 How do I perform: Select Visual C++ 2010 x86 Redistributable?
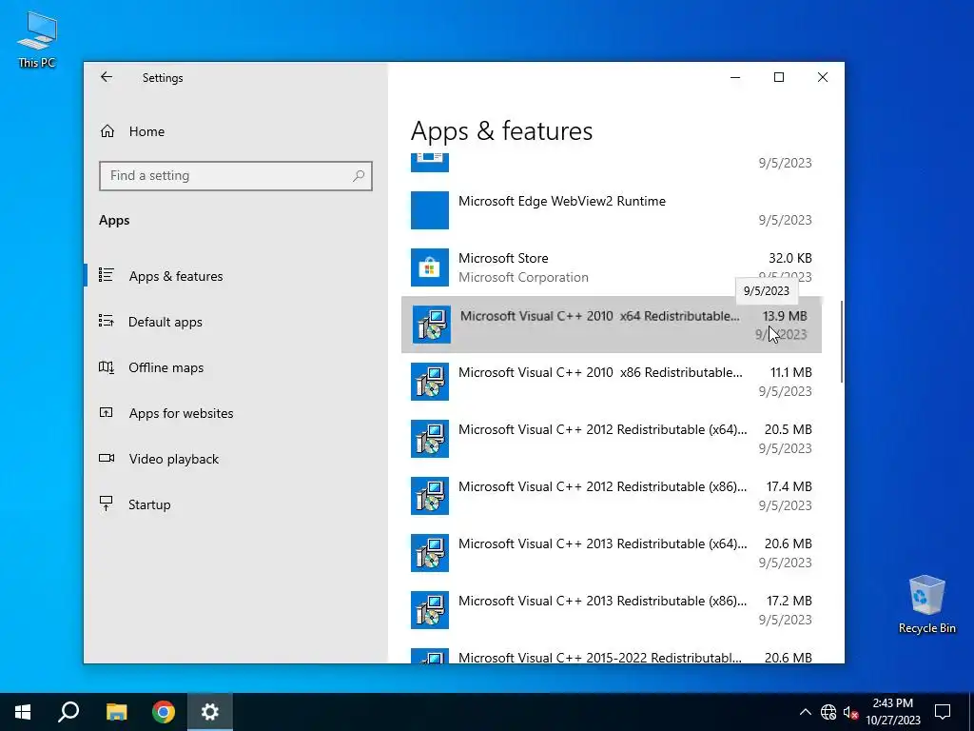pos(612,382)
